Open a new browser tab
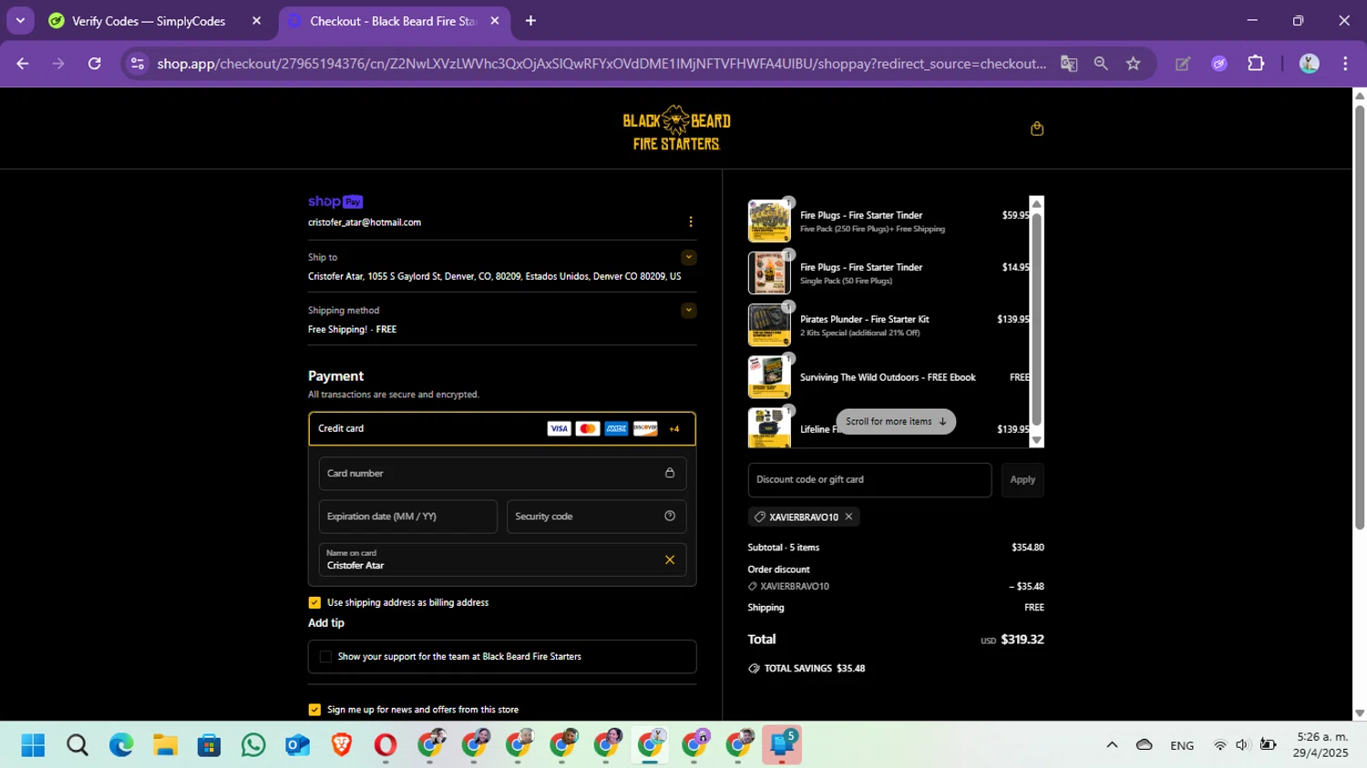The height and width of the screenshot is (768, 1367). (x=530, y=21)
